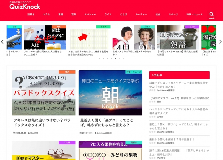Open the 10問でマスター 熟語 carousel thumbnail
Image resolution: width=223 pixels, height=160 pixels.
point(178,37)
